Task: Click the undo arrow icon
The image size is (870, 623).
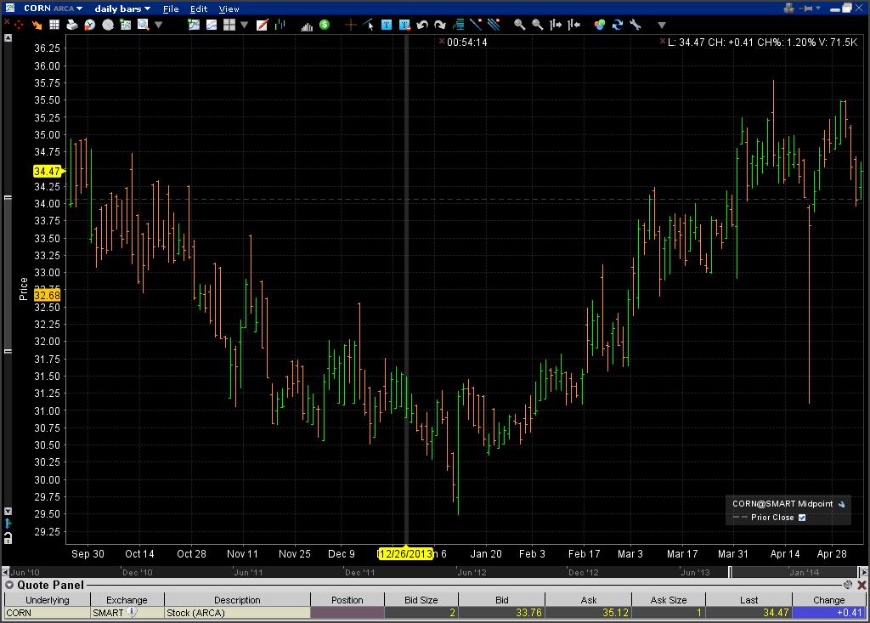Action: 422,25
